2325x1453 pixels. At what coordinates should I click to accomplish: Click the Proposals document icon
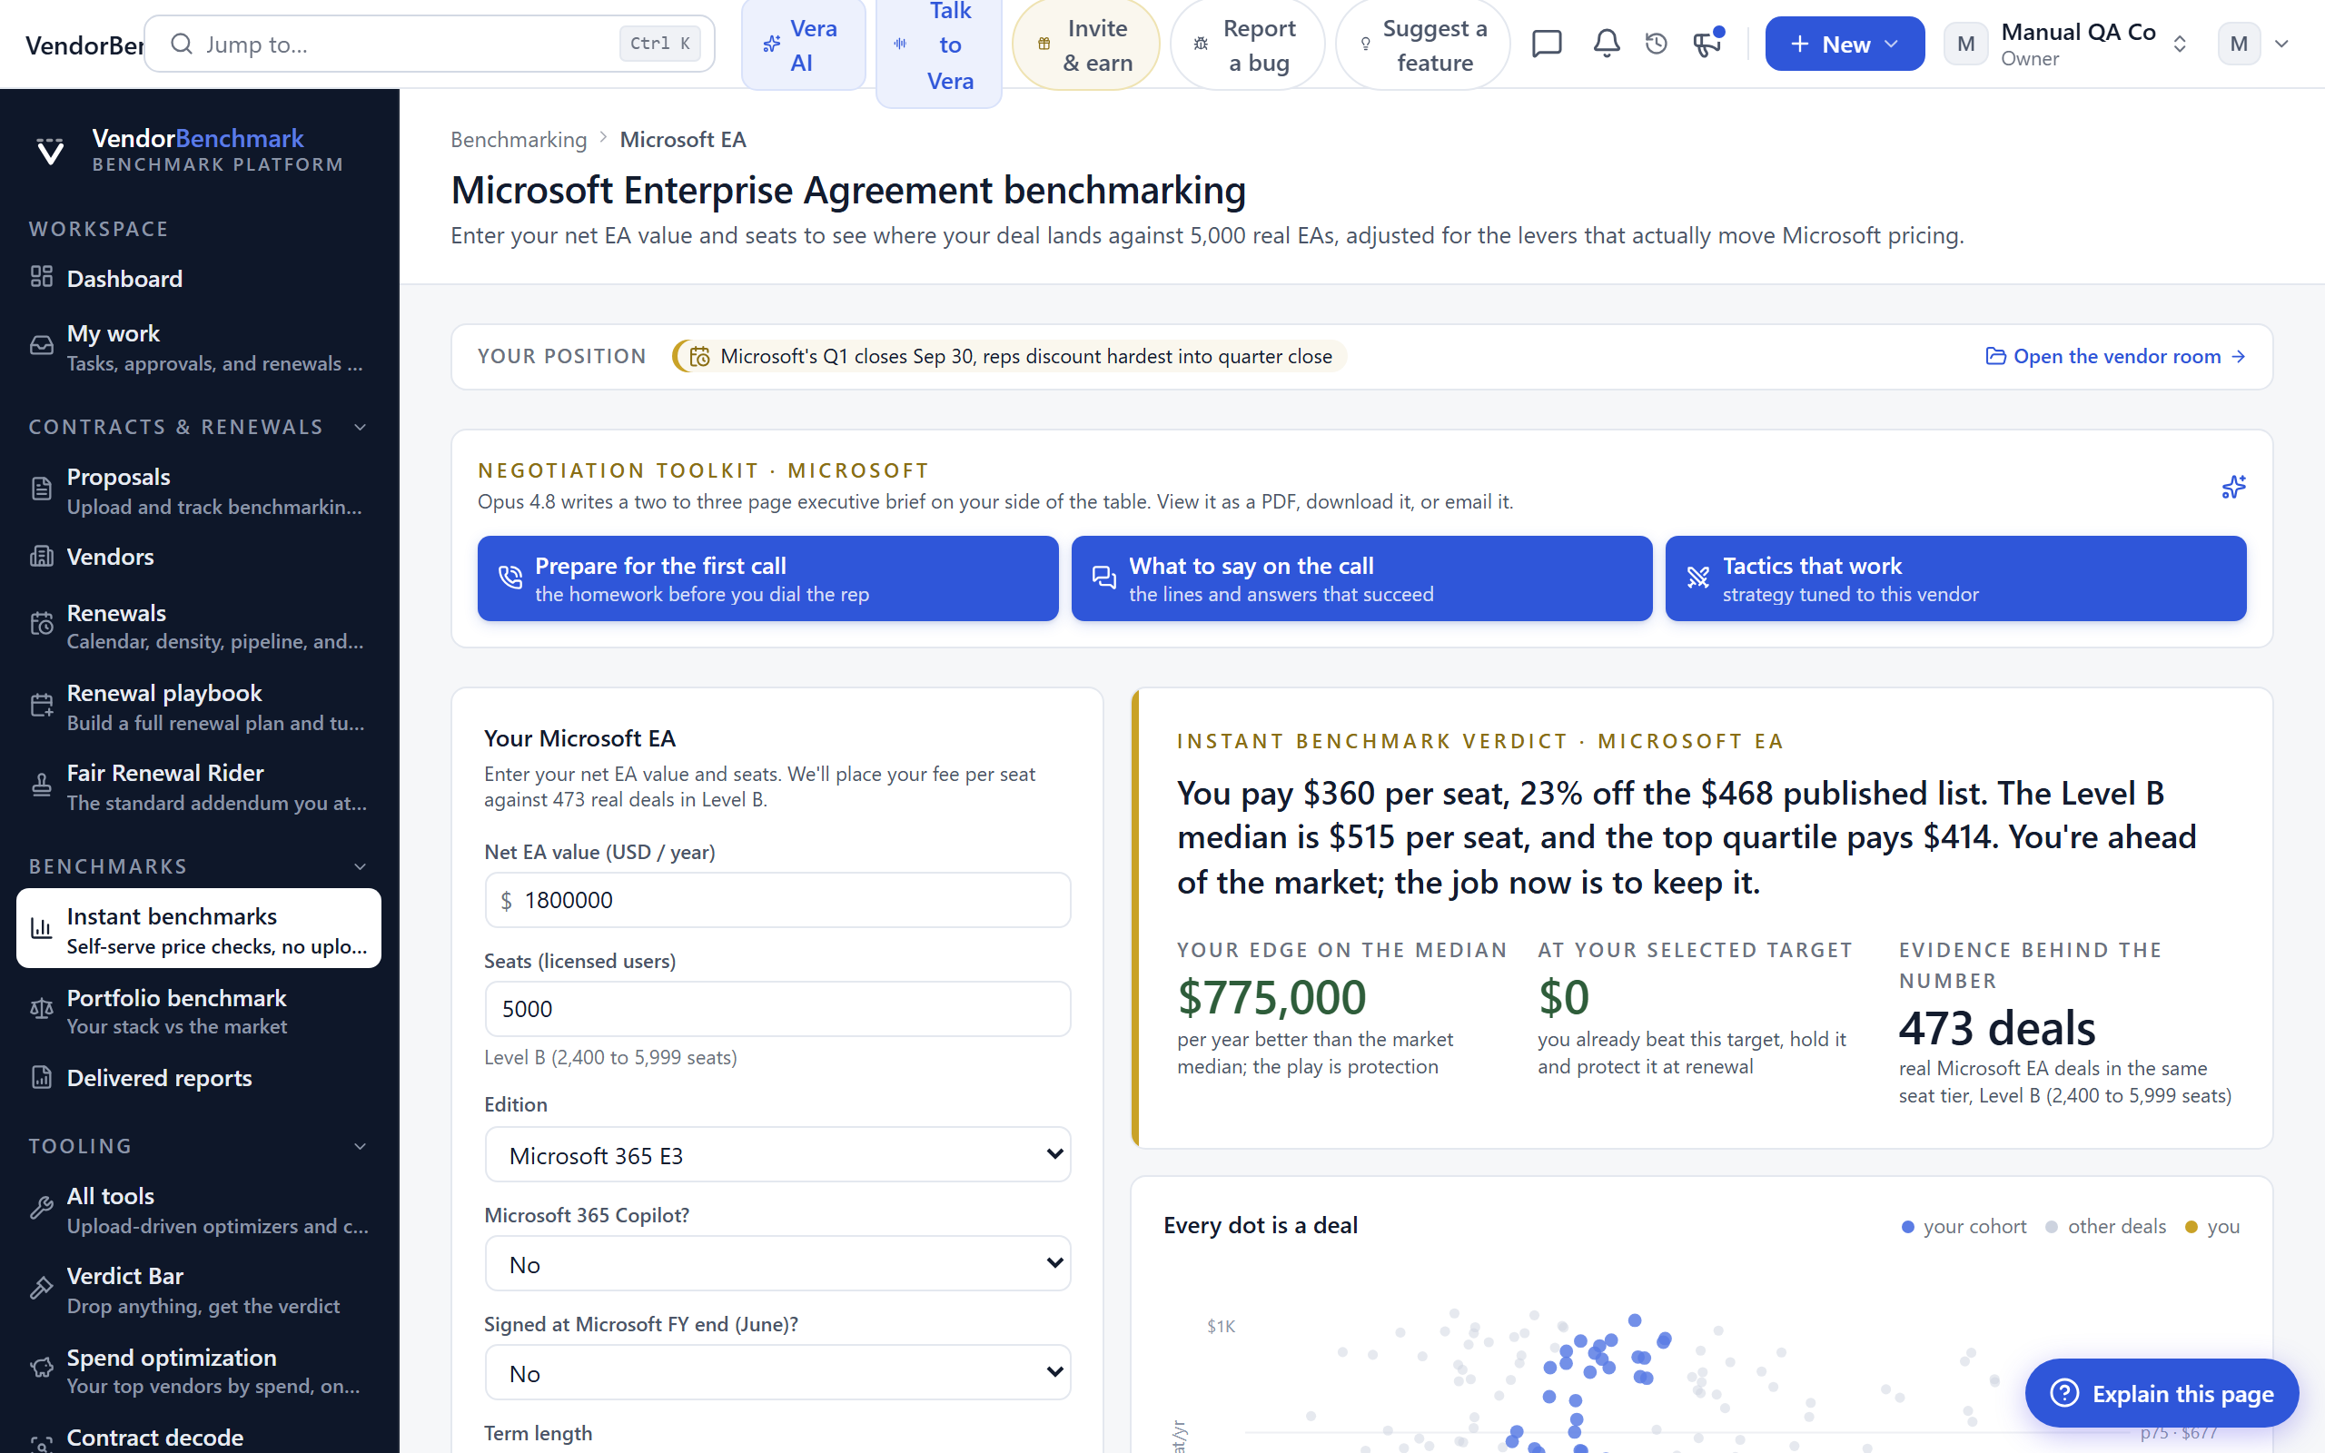pos(41,490)
